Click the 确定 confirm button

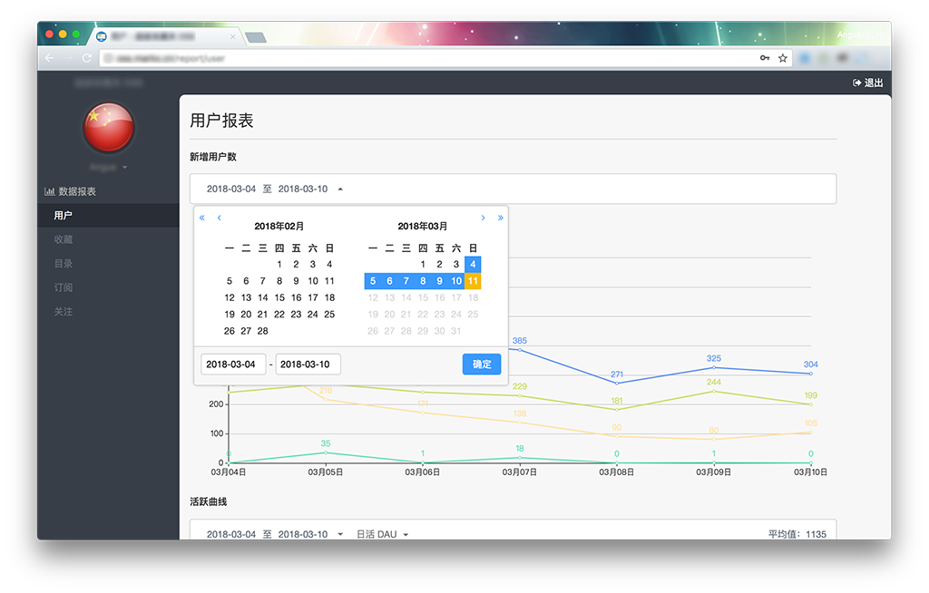481,365
